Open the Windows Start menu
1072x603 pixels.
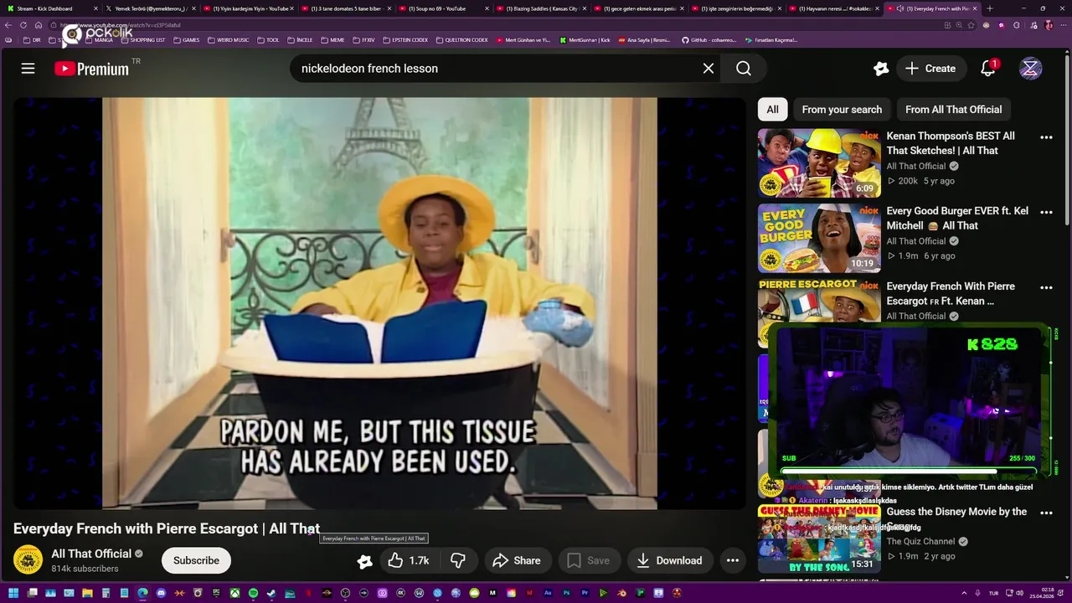point(13,594)
